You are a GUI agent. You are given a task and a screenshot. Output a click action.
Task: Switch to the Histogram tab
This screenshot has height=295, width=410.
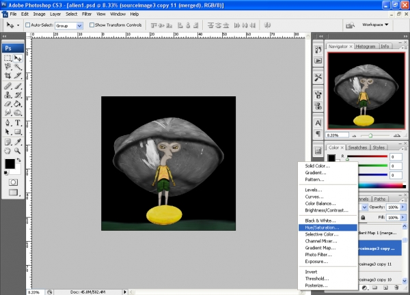click(x=366, y=46)
